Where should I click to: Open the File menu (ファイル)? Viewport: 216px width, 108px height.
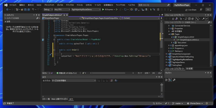(13, 5)
